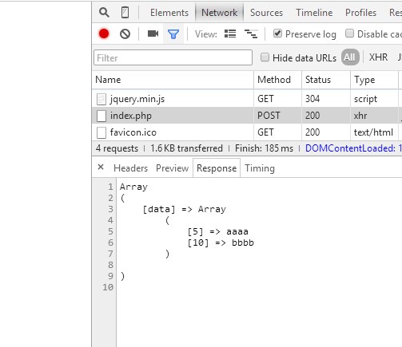Toggle the blue filter funnel icon
This screenshot has height=347, width=402.
[x=173, y=34]
